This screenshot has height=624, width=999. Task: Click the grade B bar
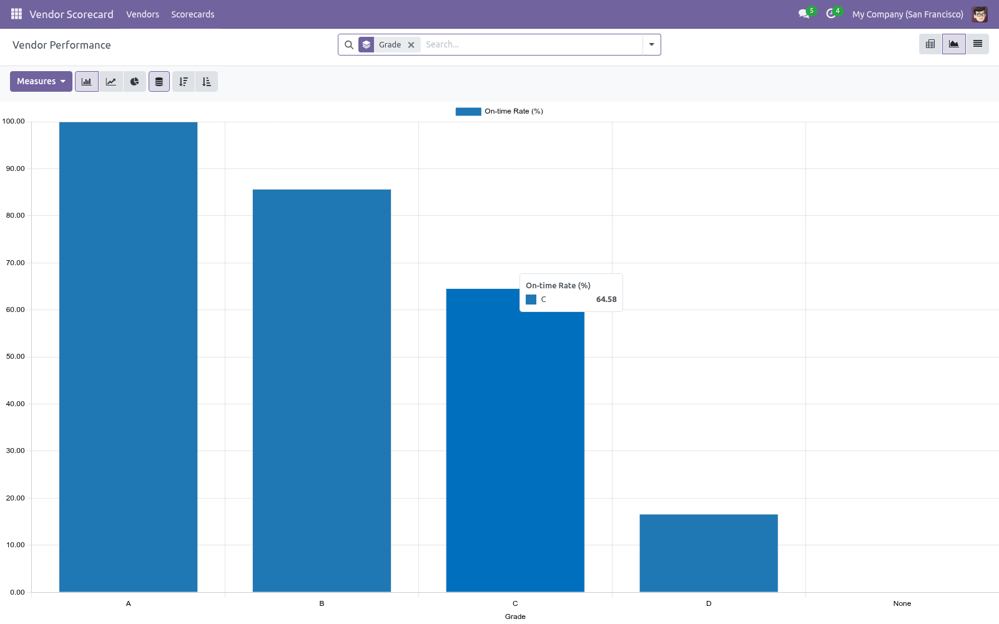click(322, 391)
